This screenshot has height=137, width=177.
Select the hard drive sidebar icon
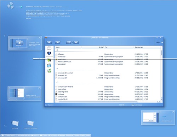(x=49, y=48)
